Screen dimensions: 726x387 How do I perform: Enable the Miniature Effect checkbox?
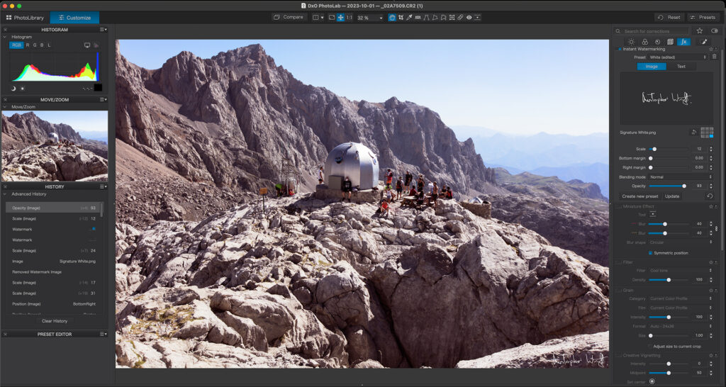pos(618,206)
